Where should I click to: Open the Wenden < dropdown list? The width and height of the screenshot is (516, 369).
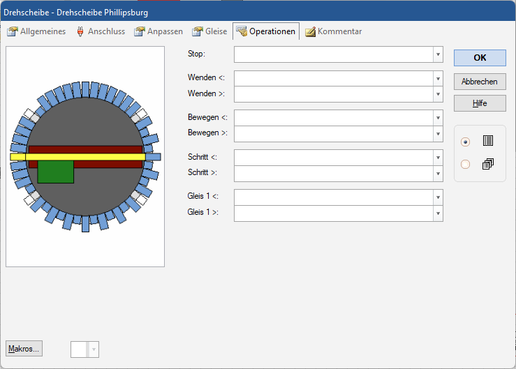(437, 78)
